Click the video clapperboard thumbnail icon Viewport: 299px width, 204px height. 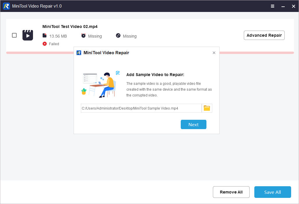(28, 35)
